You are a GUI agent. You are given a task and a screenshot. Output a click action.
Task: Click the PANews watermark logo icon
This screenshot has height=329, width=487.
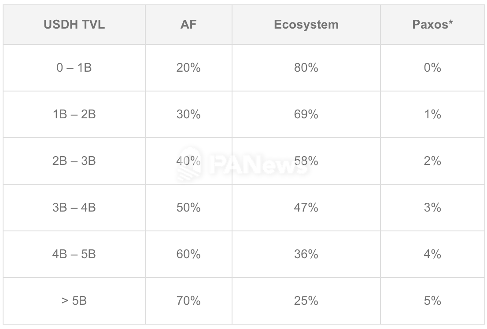coord(190,164)
